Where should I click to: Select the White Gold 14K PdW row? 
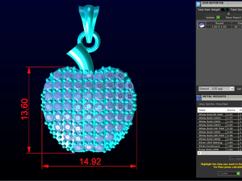[x=220, y=129]
